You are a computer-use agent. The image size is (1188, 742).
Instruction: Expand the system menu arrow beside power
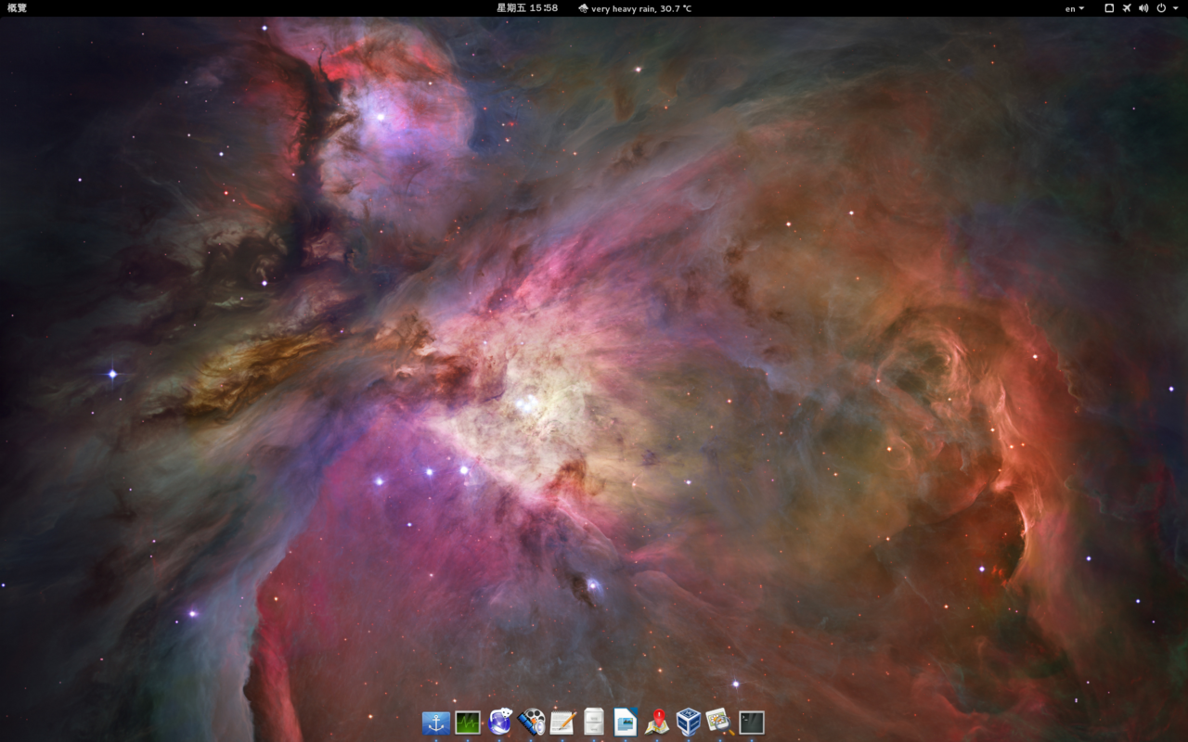point(1174,8)
